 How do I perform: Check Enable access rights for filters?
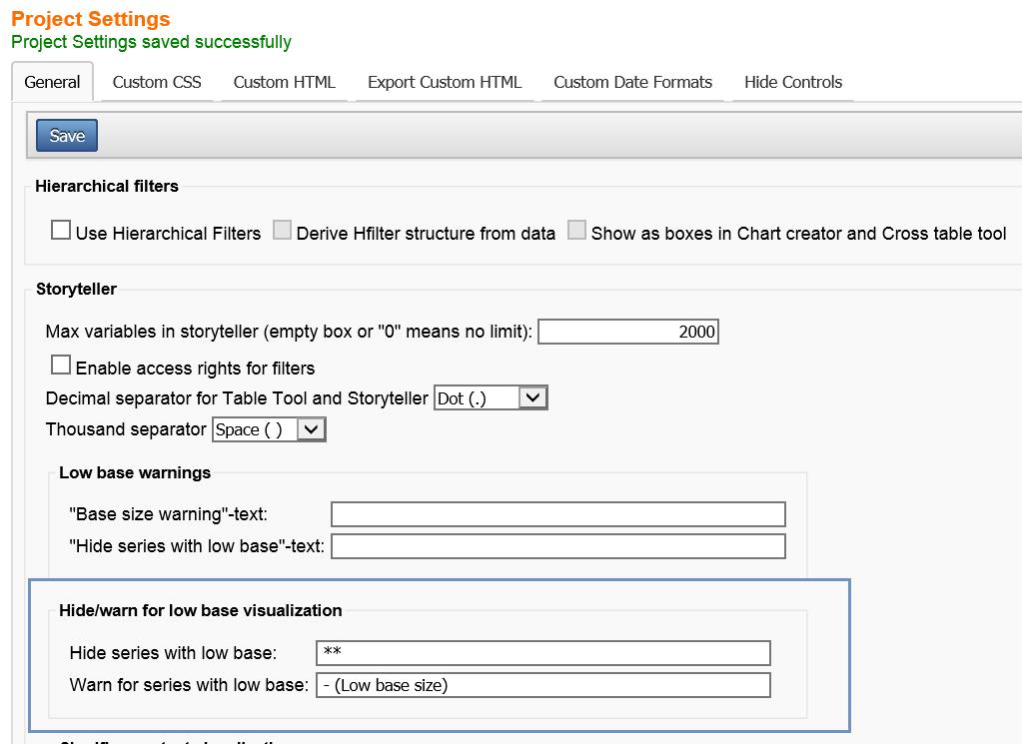coord(61,365)
